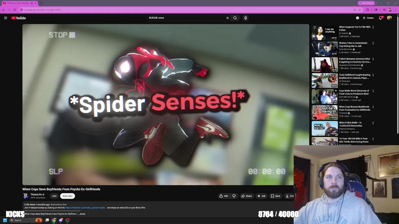This screenshot has height=224, width=399.
Task: Click the Code Blue Cam channel name
Action: click(x=345, y=49)
